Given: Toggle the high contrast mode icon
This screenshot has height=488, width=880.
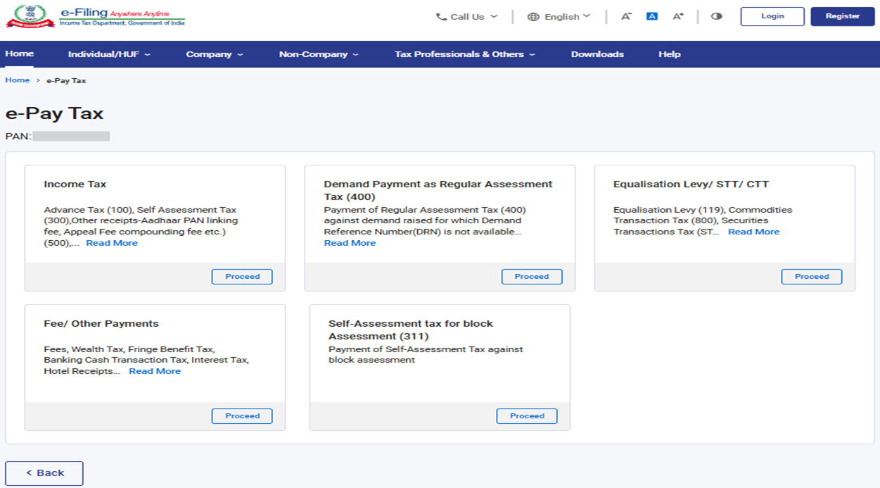Looking at the screenshot, I should 716,17.
